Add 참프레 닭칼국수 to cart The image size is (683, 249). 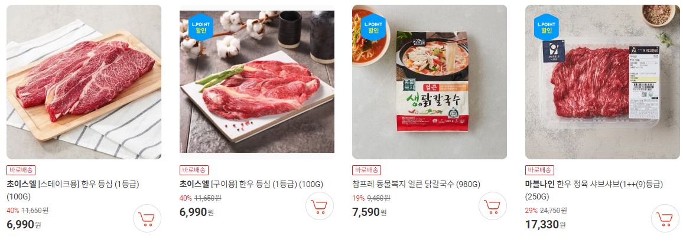tap(493, 206)
